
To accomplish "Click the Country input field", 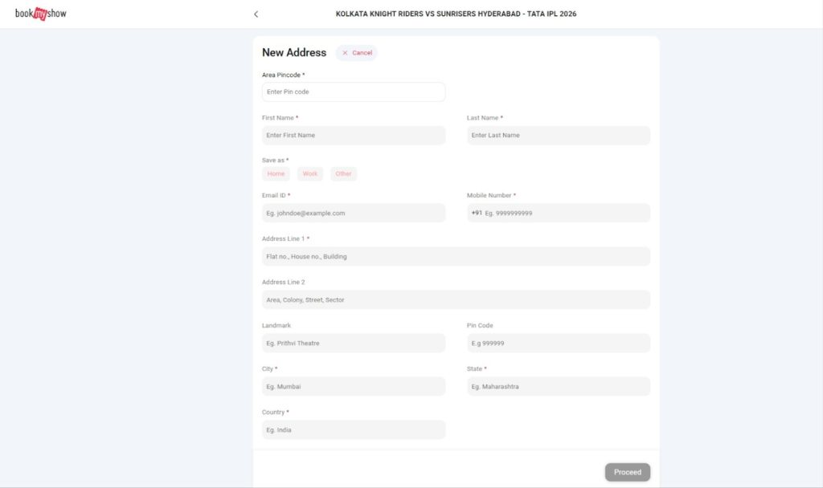I will click(354, 429).
